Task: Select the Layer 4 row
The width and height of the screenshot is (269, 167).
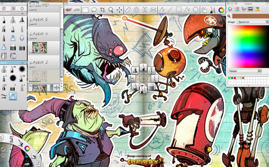Action: click(x=44, y=34)
